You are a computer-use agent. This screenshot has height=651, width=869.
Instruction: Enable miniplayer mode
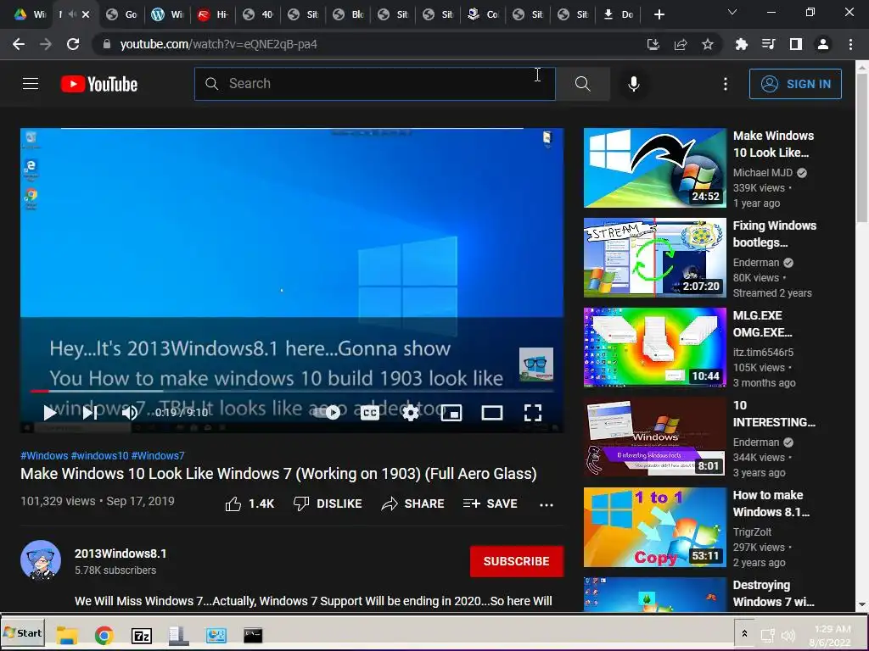click(451, 413)
